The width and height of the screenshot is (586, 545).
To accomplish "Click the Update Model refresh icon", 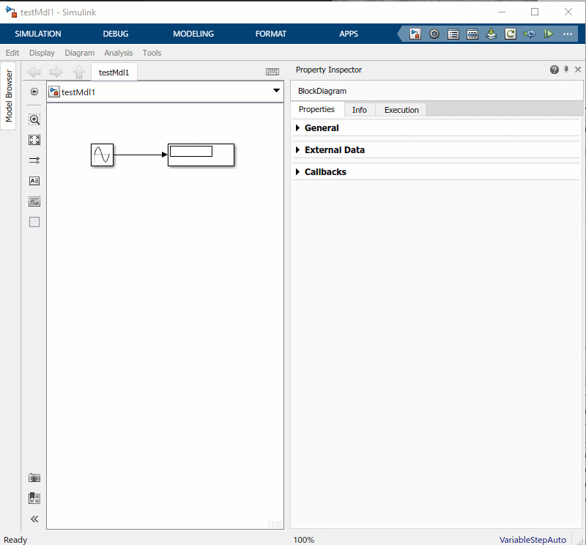I will pos(511,34).
